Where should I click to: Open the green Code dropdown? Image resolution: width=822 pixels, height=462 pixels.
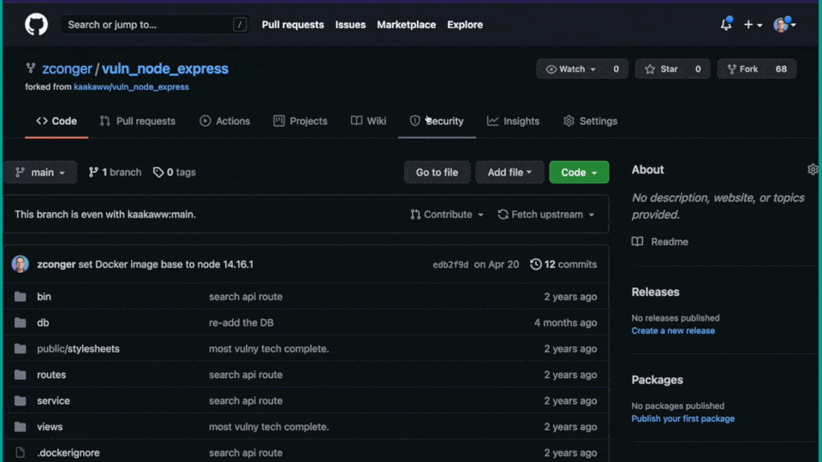point(579,172)
